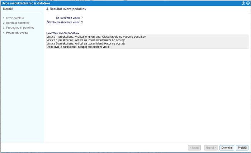The width and height of the screenshot is (251, 153).
Task: Select step 1. Uvoz datoteke
Action: coord(14,18)
